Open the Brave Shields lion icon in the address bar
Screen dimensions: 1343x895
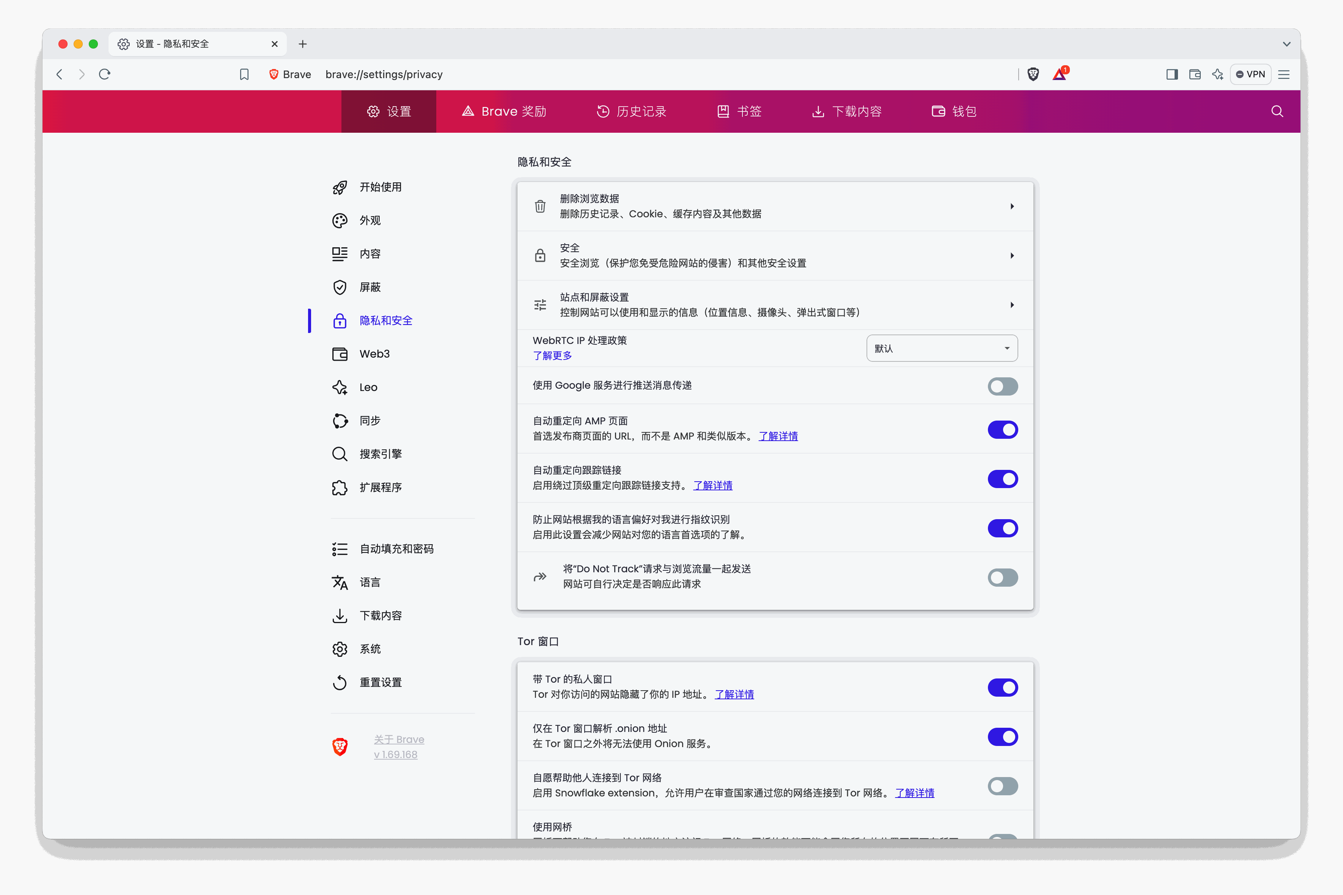pos(1033,74)
